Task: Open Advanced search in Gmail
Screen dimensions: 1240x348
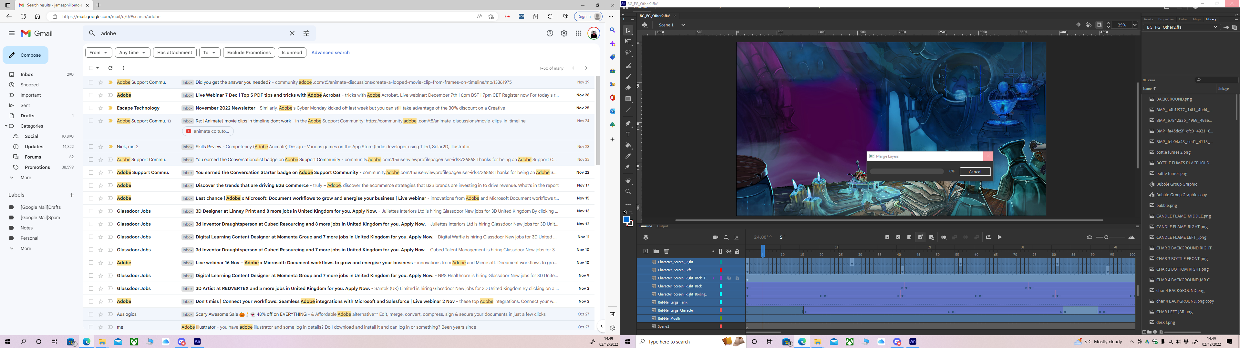Action: pyautogui.click(x=331, y=53)
